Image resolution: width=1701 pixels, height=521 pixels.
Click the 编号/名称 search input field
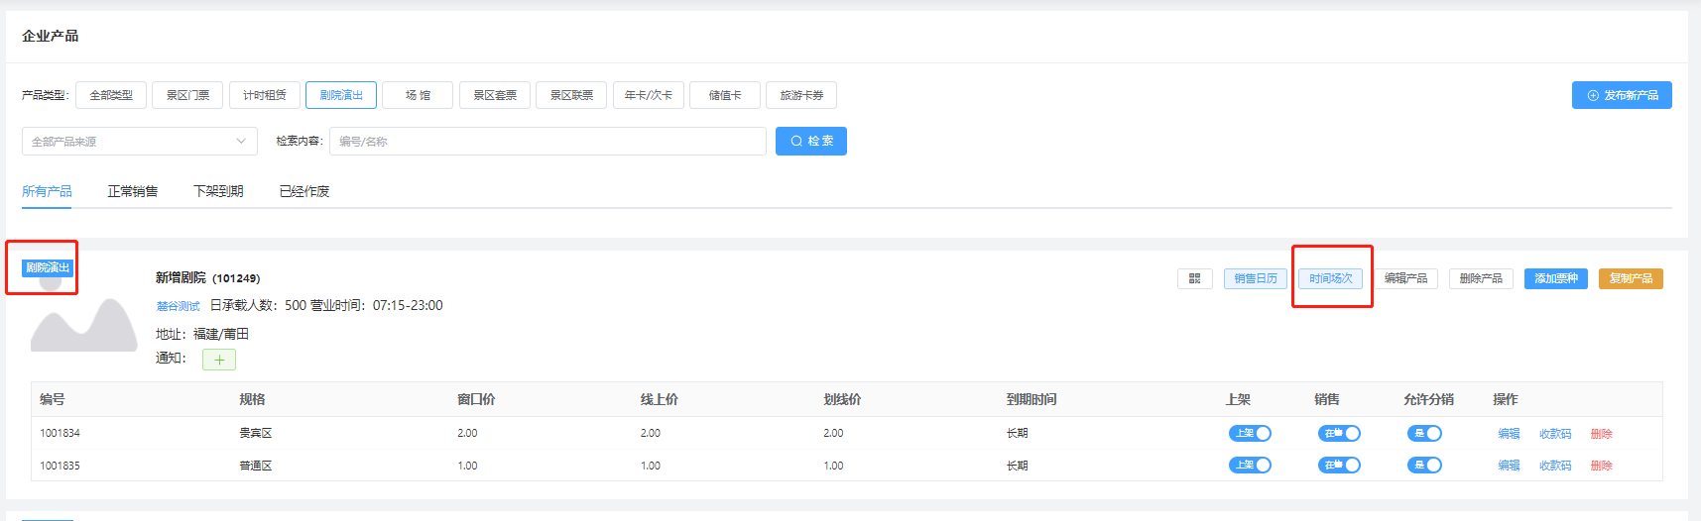coord(547,142)
